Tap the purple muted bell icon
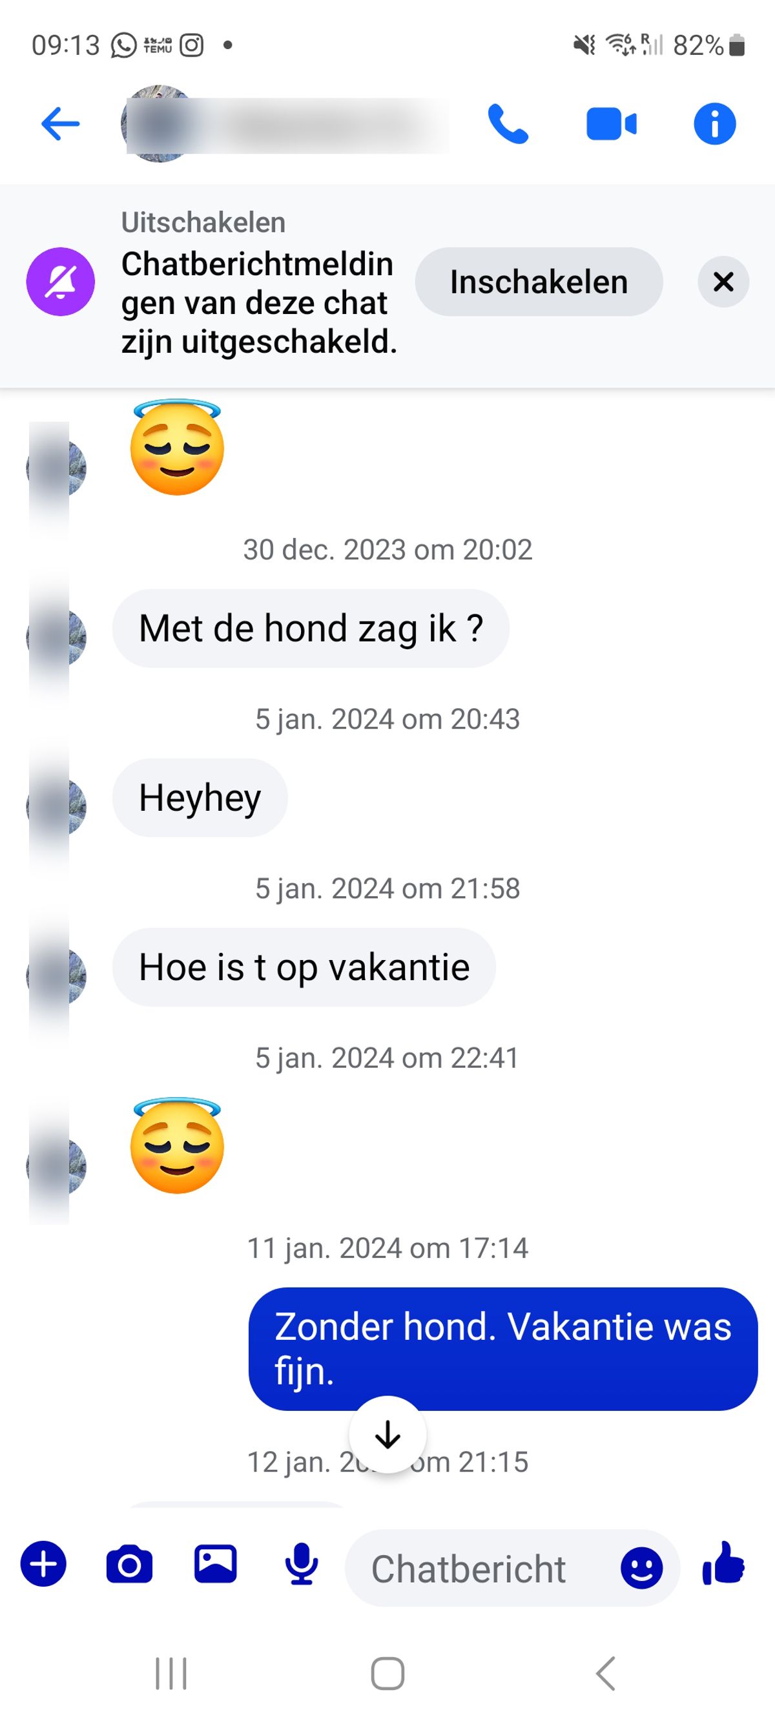Image resolution: width=775 pixels, height=1723 pixels. tap(60, 282)
